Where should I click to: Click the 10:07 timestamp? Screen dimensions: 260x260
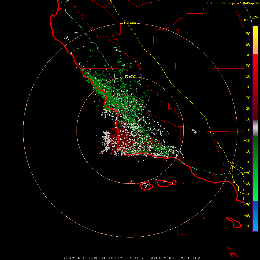(194, 258)
